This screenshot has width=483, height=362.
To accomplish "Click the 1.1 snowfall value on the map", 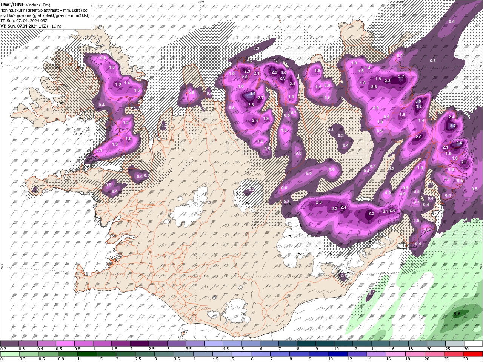I will point(100,150).
